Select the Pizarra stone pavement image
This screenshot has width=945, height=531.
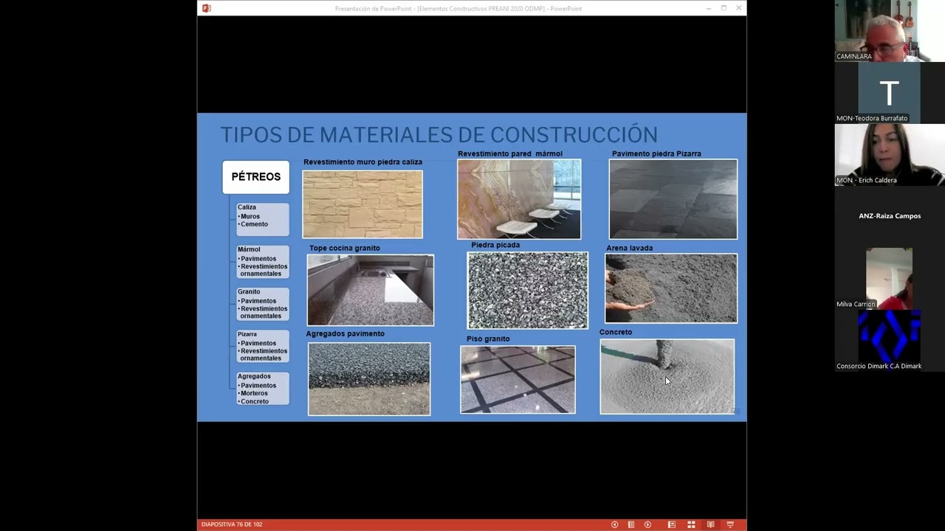(673, 199)
